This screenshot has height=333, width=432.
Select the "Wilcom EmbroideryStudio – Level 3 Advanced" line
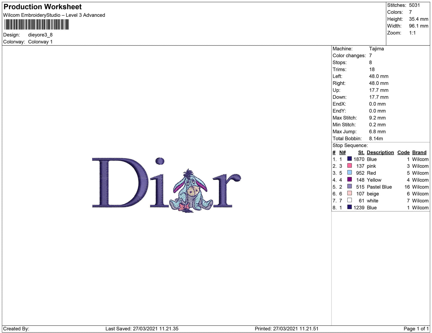point(54,15)
